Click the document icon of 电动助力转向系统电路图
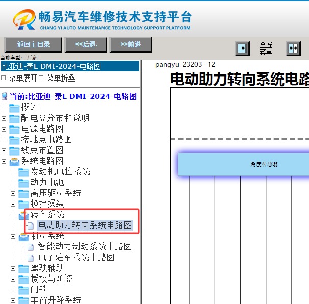Screen dimensions: 309x304 [31, 226]
